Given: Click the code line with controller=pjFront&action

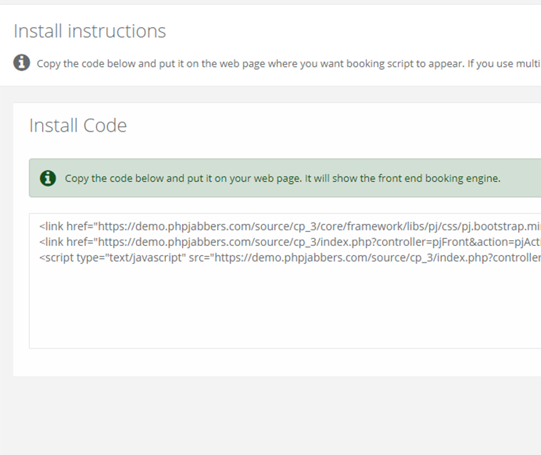Looking at the screenshot, I should click(x=290, y=242).
